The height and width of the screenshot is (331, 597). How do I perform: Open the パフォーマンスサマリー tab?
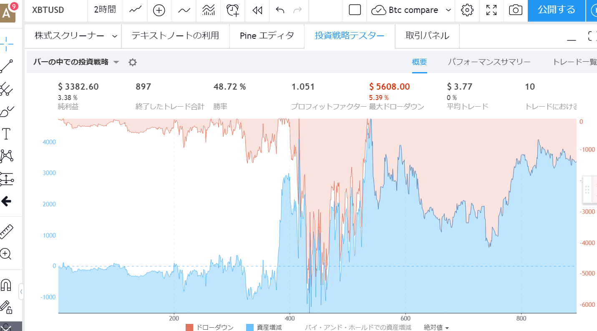pyautogui.click(x=489, y=62)
